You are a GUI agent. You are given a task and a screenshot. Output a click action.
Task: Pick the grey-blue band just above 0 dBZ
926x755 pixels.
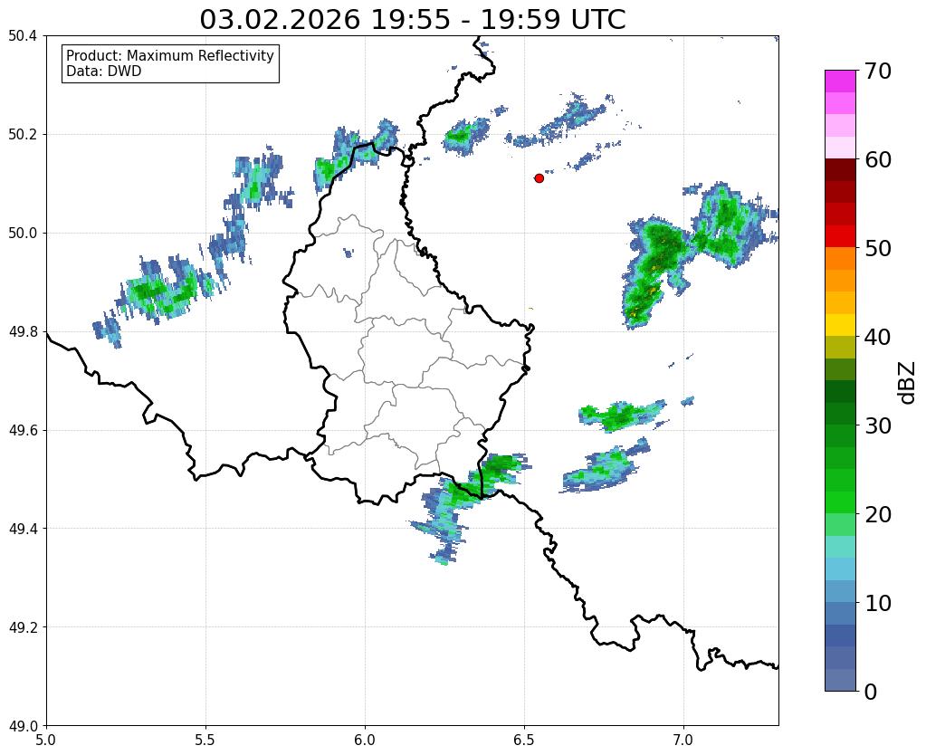click(840, 680)
